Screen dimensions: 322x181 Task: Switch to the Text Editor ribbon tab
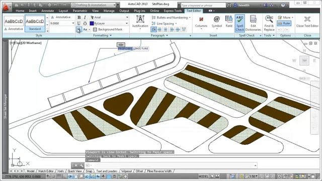point(194,11)
